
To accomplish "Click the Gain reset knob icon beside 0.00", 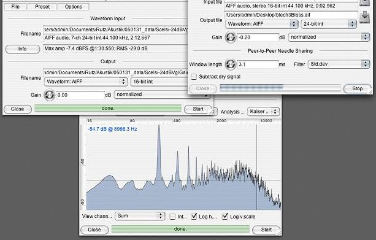I will 49,95.
